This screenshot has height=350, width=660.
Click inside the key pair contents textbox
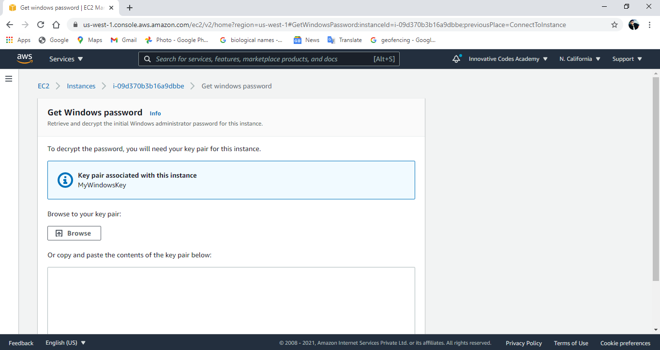pyautogui.click(x=231, y=299)
